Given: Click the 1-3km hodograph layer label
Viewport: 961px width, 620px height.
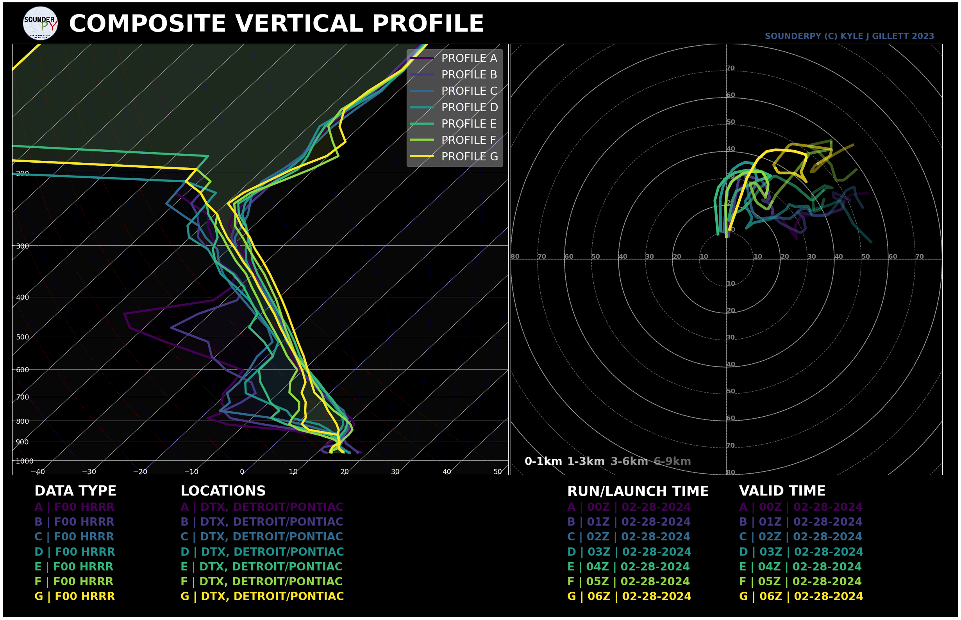Looking at the screenshot, I should point(586,461).
